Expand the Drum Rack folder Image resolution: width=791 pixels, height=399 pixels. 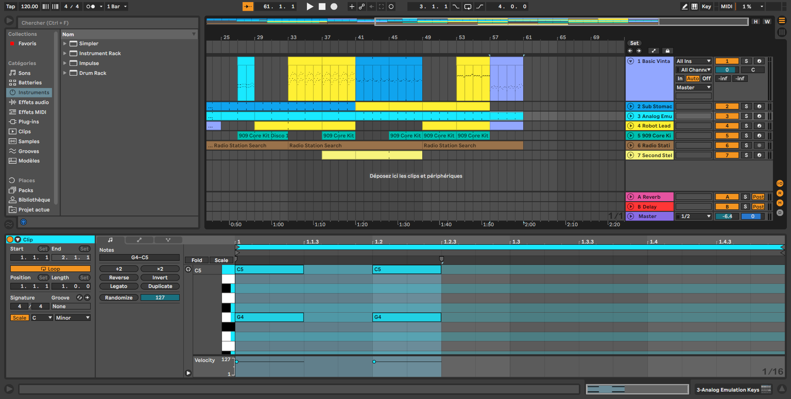click(x=65, y=73)
